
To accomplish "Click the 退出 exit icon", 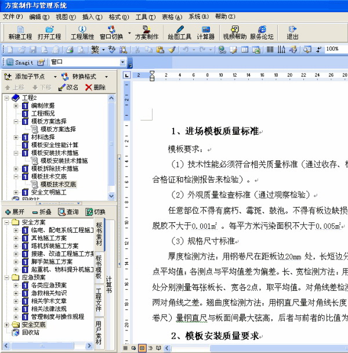I will pyautogui.click(x=292, y=33).
